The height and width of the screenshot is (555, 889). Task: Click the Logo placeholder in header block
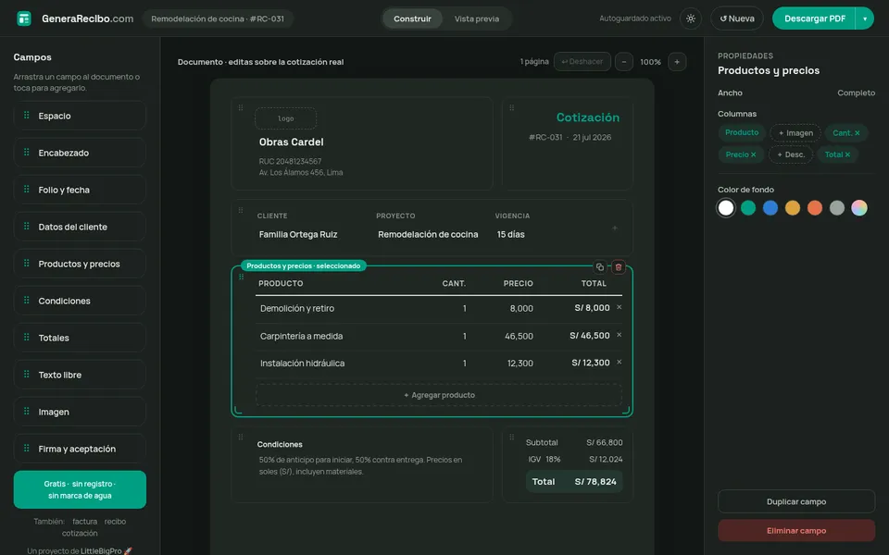[286, 118]
